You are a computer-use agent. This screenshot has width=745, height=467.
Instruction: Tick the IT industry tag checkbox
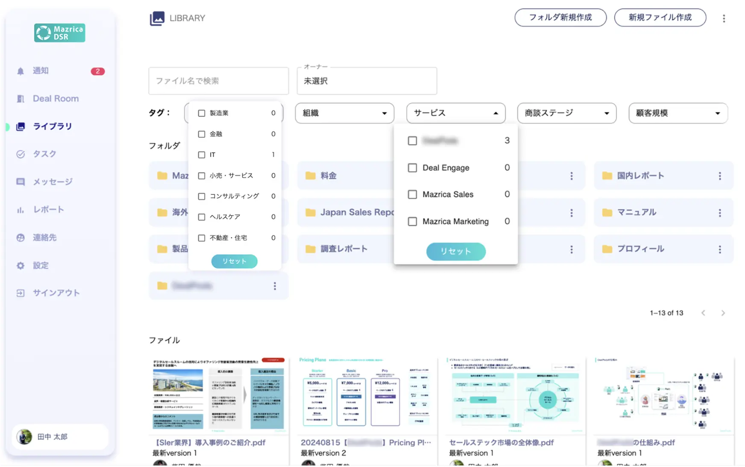tap(202, 155)
